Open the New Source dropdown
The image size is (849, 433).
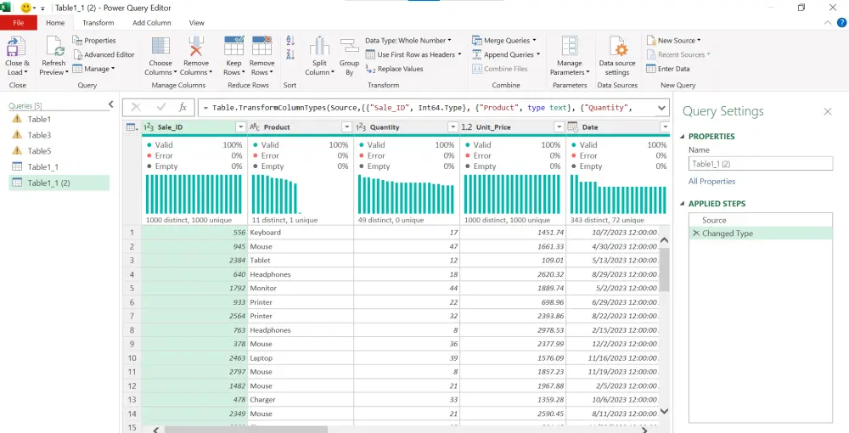[673, 41]
